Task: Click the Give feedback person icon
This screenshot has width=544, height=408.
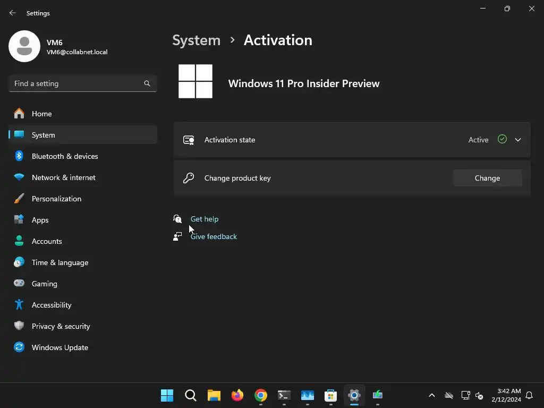Action: coord(177,236)
